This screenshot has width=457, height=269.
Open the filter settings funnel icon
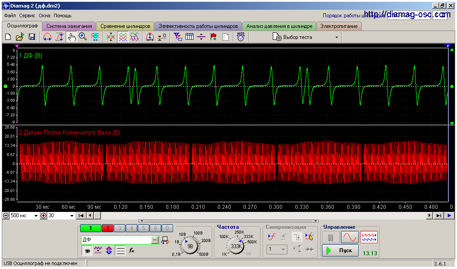pyautogui.click(x=178, y=37)
